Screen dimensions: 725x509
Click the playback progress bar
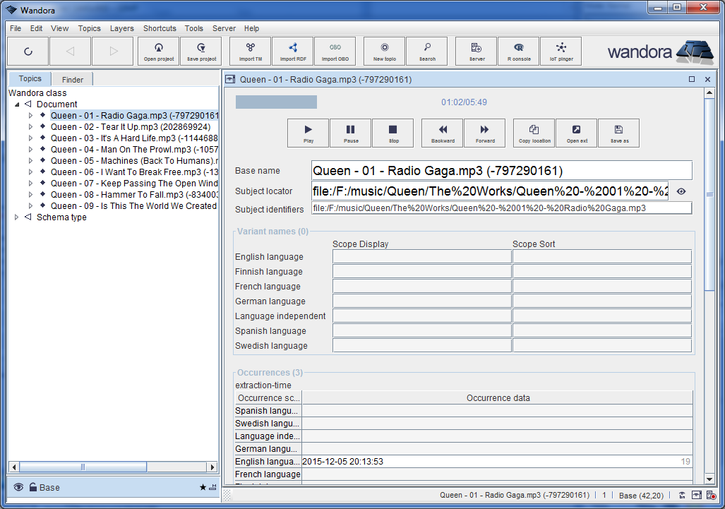coord(276,102)
